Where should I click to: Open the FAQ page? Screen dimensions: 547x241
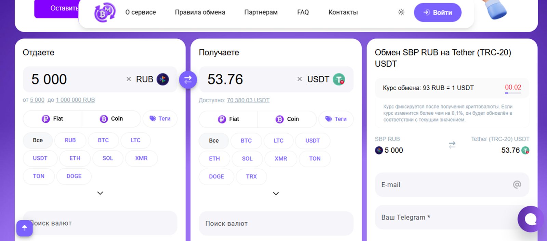pos(303,12)
